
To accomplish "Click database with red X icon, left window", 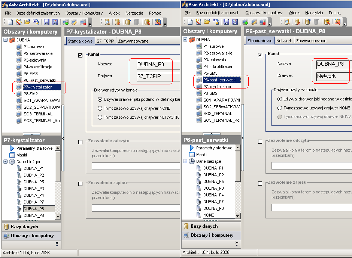I will [x=118, y=22].
